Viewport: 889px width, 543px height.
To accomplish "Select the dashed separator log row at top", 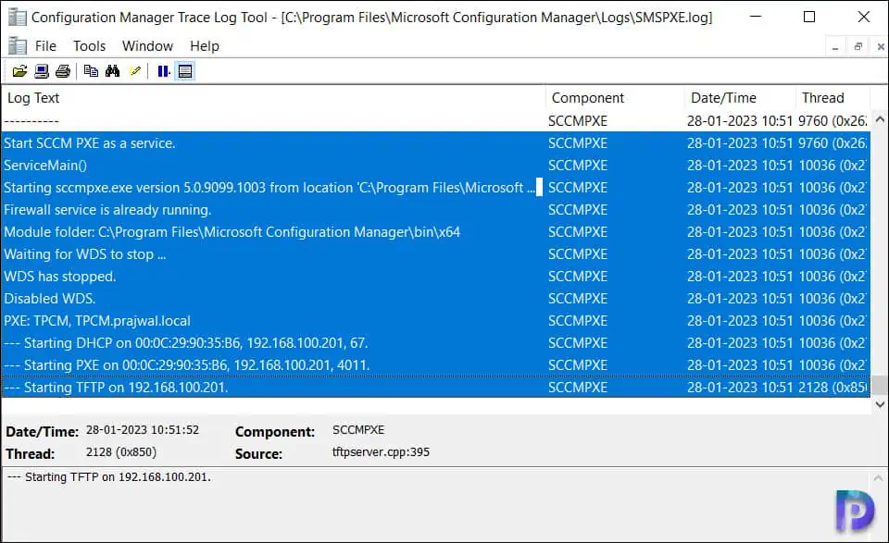I will pos(435,121).
